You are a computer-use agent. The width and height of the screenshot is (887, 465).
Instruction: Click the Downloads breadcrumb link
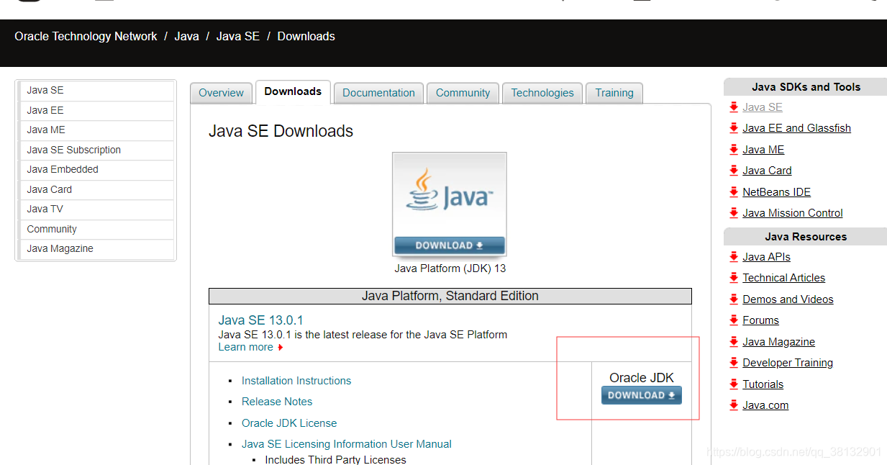click(x=306, y=36)
